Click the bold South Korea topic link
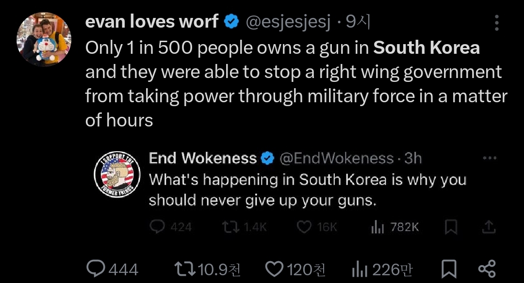Image resolution: width=524 pixels, height=283 pixels. pos(426,47)
